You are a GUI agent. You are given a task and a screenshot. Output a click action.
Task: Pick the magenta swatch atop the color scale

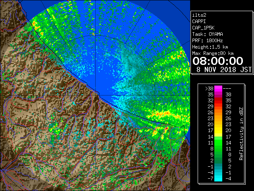click(218, 89)
